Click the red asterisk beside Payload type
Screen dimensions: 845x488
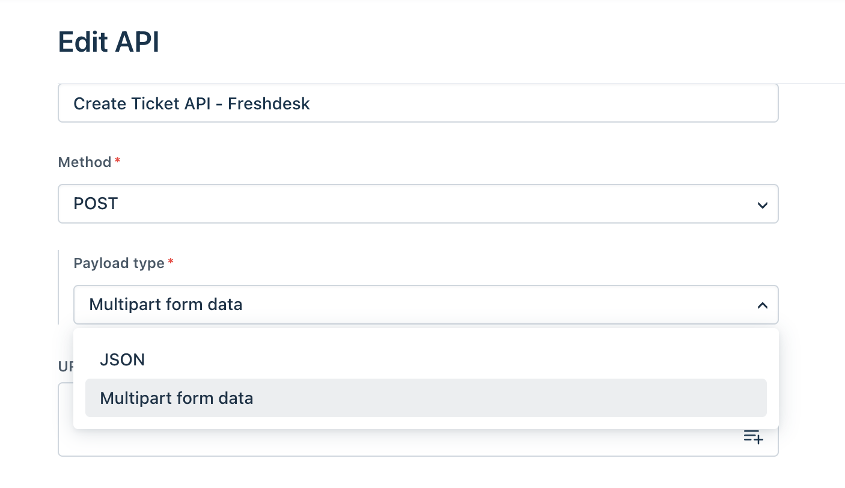pyautogui.click(x=171, y=261)
